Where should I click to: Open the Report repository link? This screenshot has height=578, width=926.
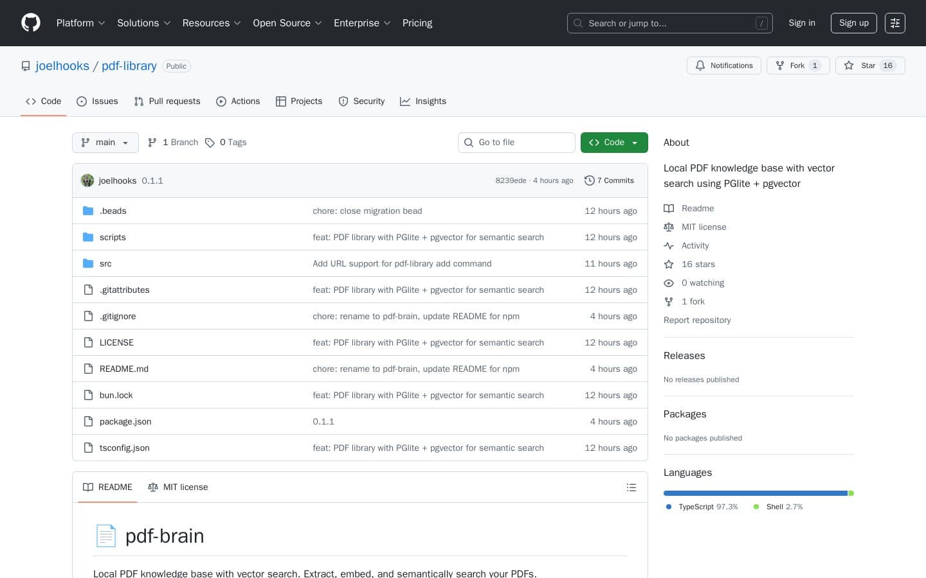(x=697, y=320)
